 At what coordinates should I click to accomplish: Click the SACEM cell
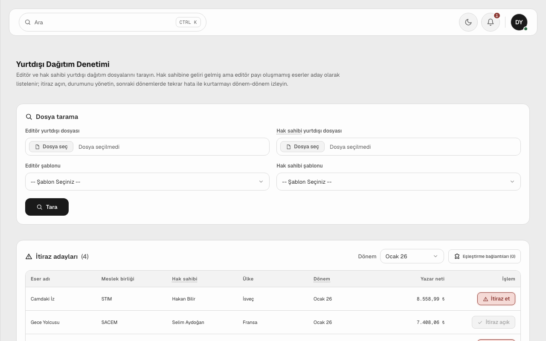click(109, 322)
